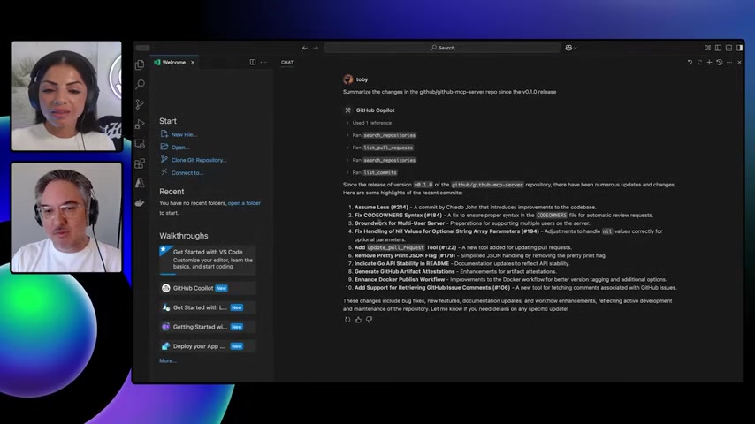Click 'Assume Less (#214)' list item

pos(381,207)
